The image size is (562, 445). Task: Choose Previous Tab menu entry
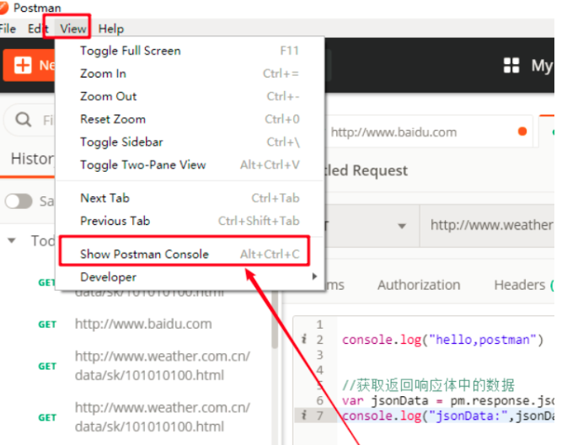click(190, 221)
